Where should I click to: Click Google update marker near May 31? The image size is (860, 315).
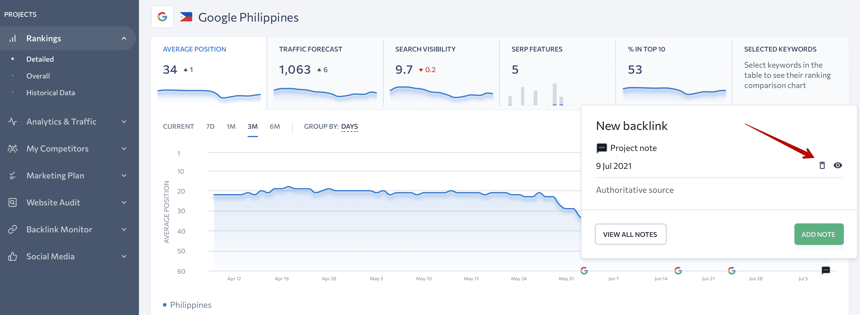click(584, 271)
